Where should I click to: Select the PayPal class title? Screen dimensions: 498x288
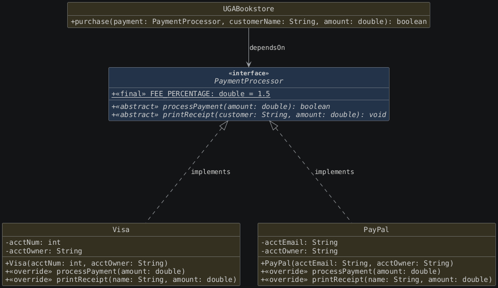coord(376,229)
